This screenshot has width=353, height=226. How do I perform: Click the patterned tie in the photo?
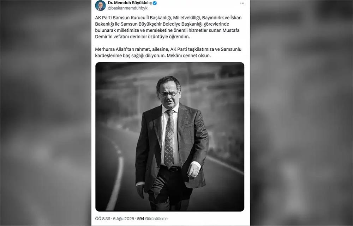click(169, 139)
